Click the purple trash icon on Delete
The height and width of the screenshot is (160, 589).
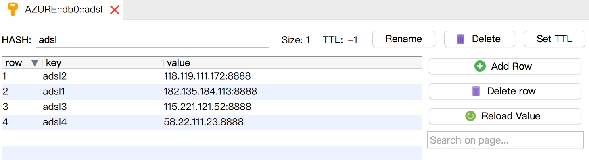tap(461, 39)
